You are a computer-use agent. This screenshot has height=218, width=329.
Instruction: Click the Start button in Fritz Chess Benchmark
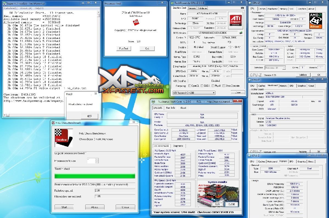pyautogui.click(x=64, y=207)
